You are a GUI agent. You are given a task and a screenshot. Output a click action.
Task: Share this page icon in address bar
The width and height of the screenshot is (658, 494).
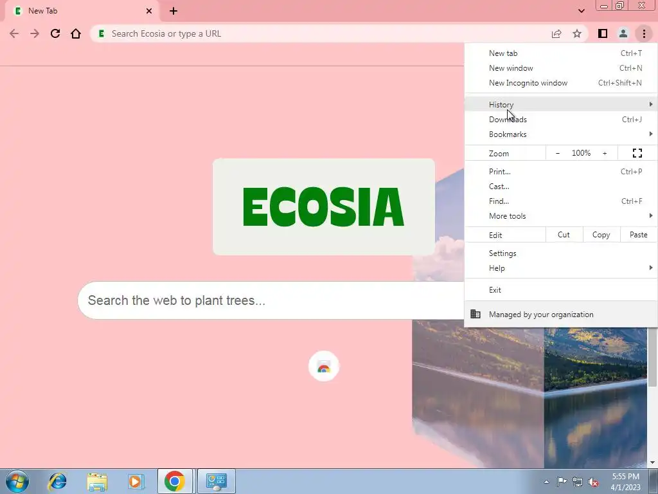556,33
